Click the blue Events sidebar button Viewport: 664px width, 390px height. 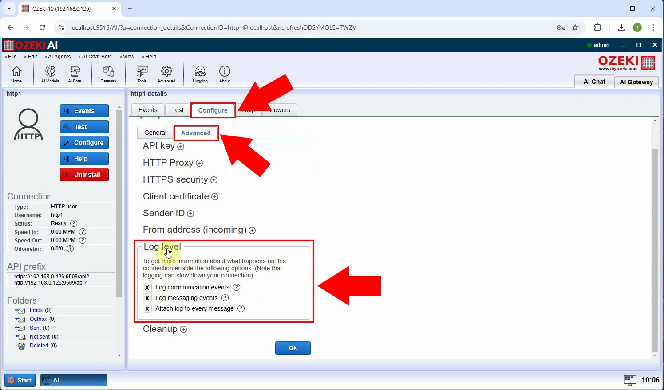click(84, 111)
